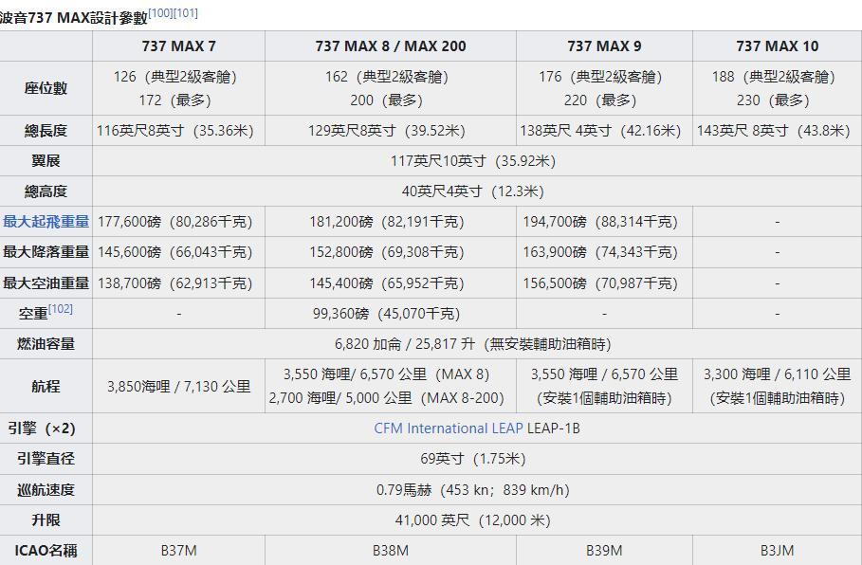Select the 737 MAX 9 column header
The height and width of the screenshot is (565, 862).
pyautogui.click(x=604, y=46)
